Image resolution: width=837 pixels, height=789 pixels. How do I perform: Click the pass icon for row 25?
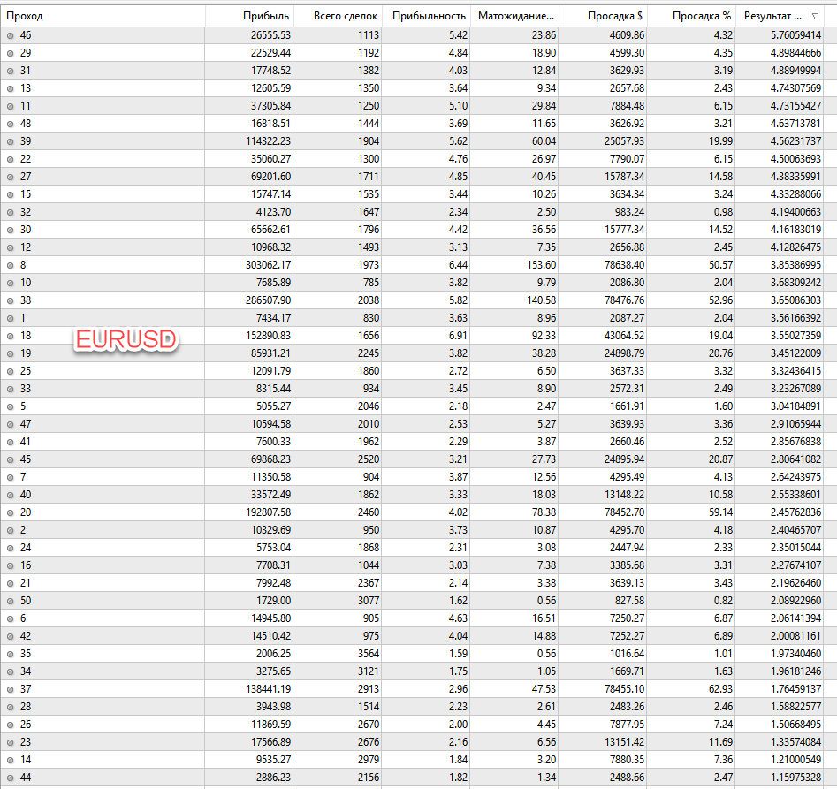point(10,371)
